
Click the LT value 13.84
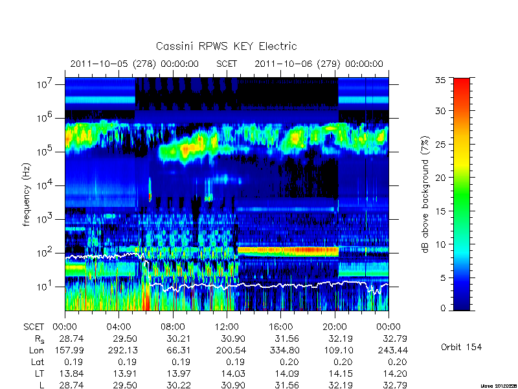(71, 374)
